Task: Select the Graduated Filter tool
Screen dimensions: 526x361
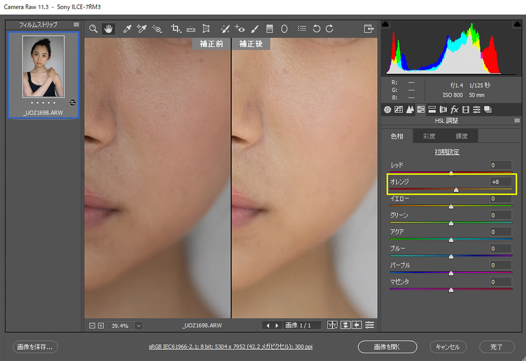Action: [x=269, y=29]
